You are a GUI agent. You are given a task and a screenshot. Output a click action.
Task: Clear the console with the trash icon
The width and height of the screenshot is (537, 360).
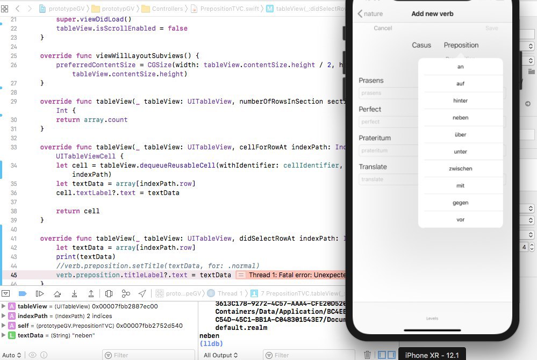[367, 355]
